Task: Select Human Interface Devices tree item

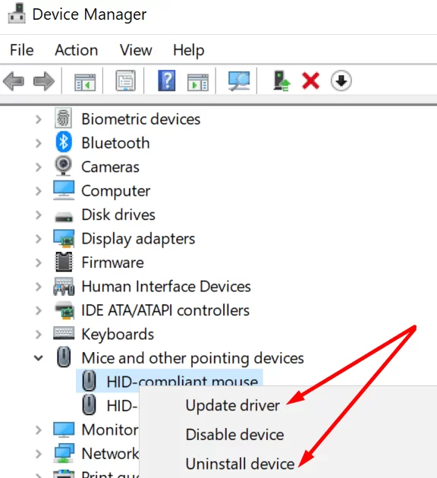Action: tap(166, 287)
